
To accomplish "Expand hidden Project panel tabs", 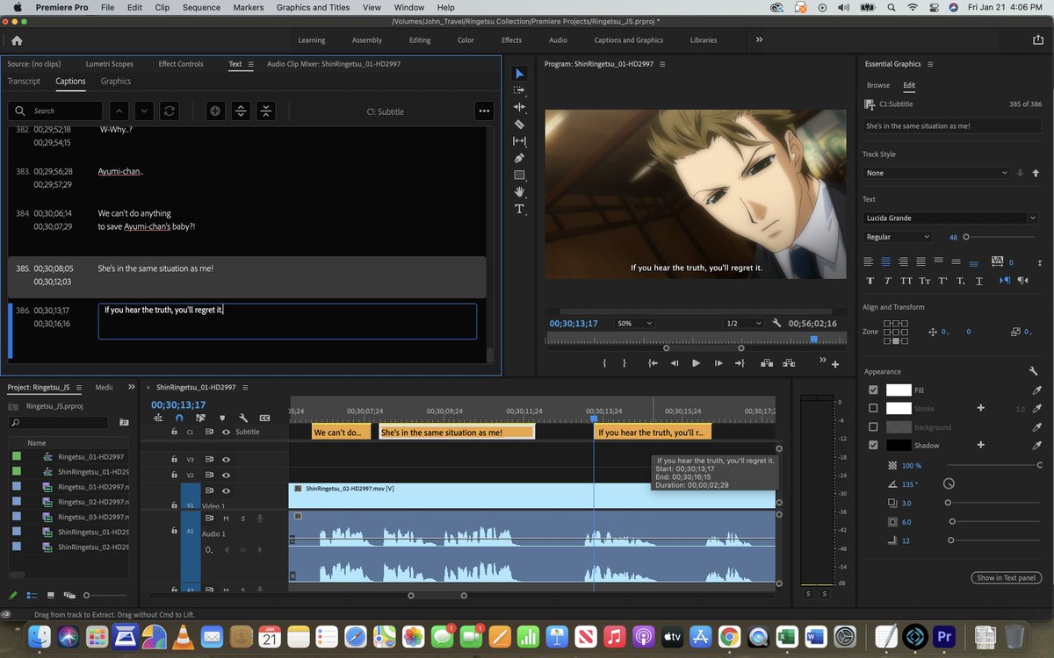I will point(131,387).
